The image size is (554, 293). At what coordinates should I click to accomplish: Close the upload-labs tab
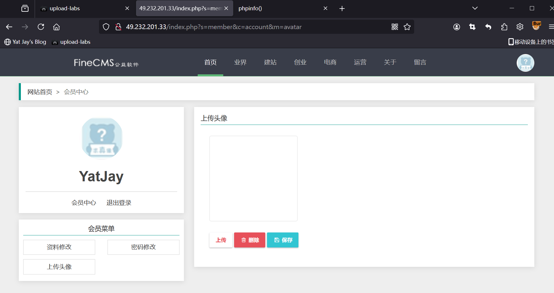point(127,9)
